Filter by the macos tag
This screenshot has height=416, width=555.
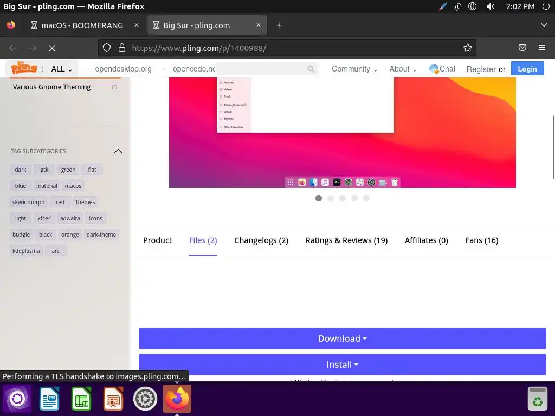pyautogui.click(x=73, y=186)
